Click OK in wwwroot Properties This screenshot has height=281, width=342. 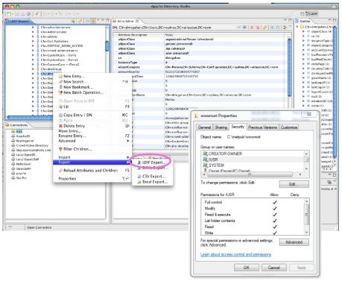point(247,268)
